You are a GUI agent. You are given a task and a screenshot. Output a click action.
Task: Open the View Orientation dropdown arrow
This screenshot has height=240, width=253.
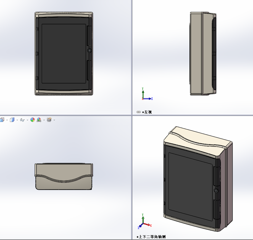[7, 120]
